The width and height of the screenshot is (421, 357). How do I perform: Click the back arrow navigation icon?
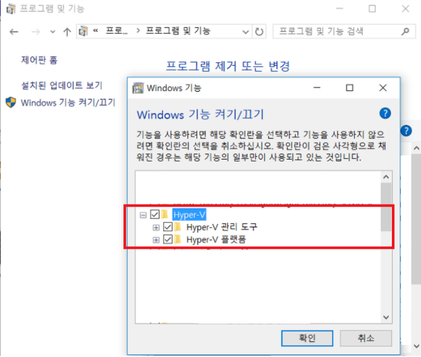14,32
